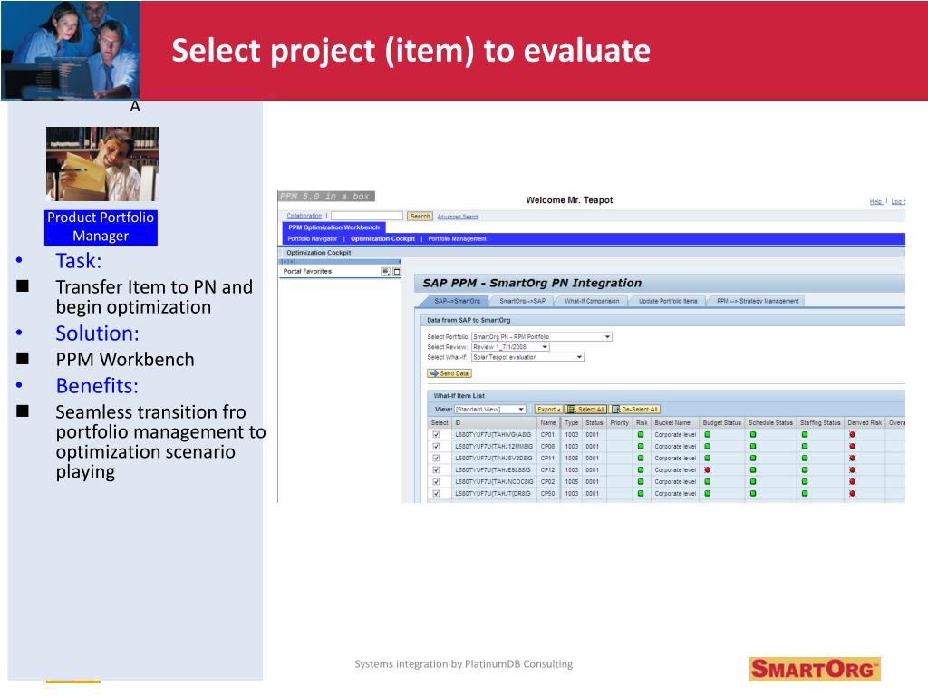Click the Search button

click(420, 216)
